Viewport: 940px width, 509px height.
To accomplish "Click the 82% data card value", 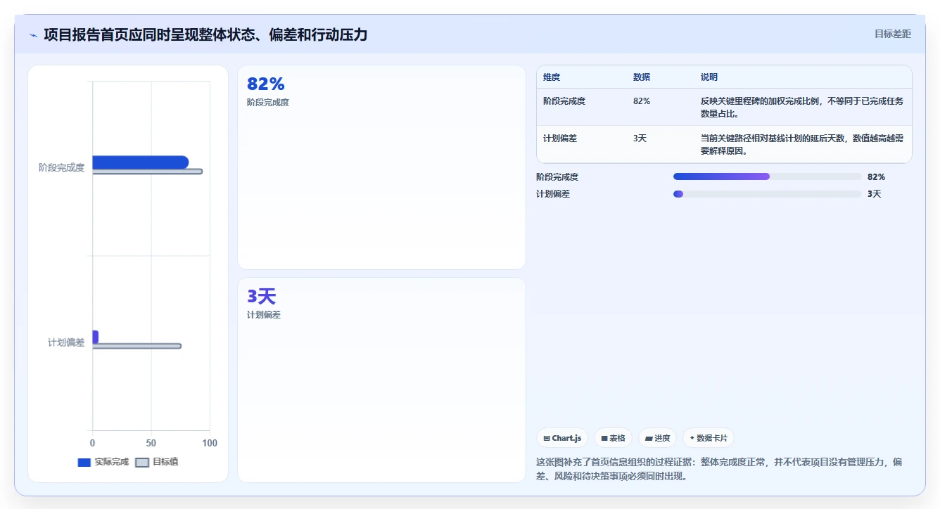I will point(266,84).
